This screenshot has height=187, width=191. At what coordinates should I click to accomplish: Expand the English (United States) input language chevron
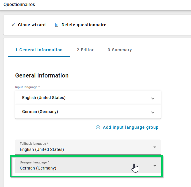[x=153, y=98]
